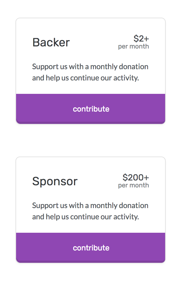Click 'Support us' line in Backer card
The width and height of the screenshot is (178, 281).
(x=90, y=67)
